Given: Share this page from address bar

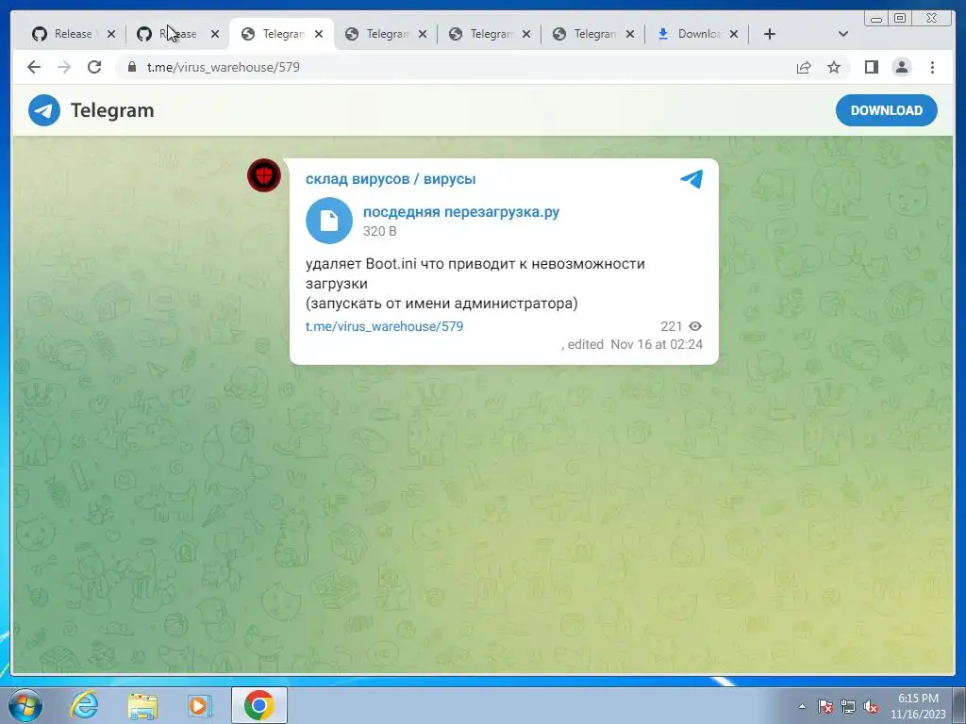Looking at the screenshot, I should pos(804,67).
